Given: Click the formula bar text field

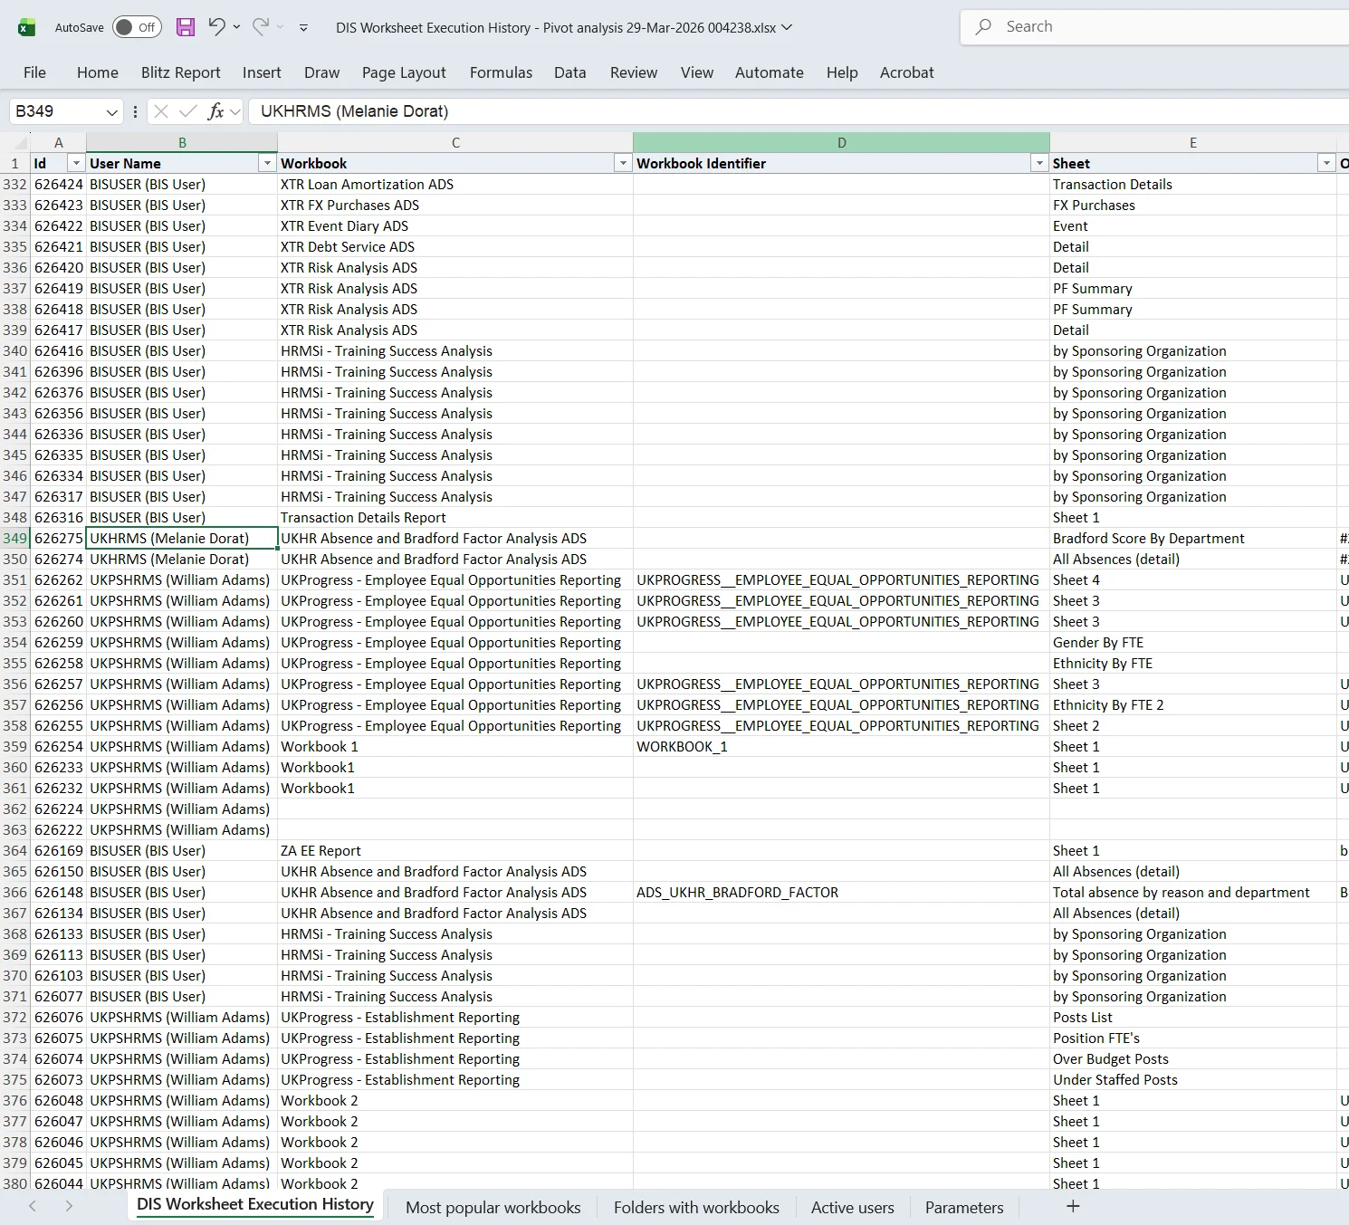Looking at the screenshot, I should pyautogui.click(x=799, y=111).
